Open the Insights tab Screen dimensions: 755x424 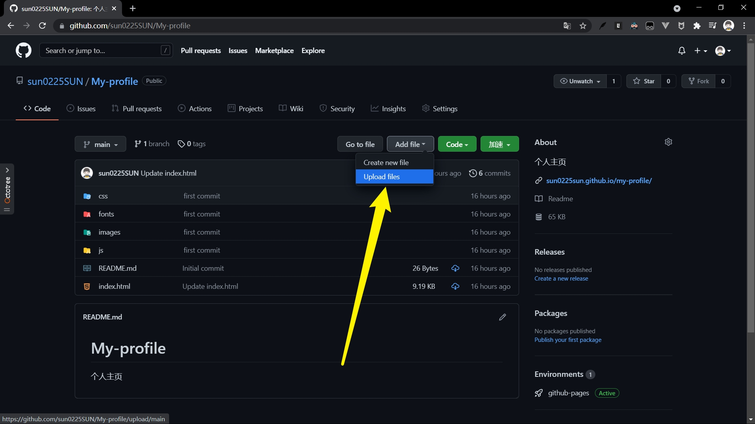pos(388,108)
